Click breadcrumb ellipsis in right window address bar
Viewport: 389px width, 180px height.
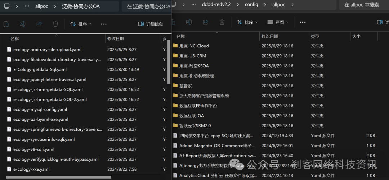click(193, 4)
